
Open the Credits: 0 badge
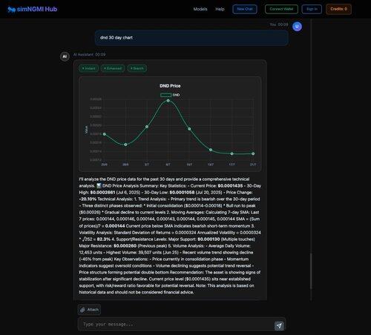click(x=338, y=9)
